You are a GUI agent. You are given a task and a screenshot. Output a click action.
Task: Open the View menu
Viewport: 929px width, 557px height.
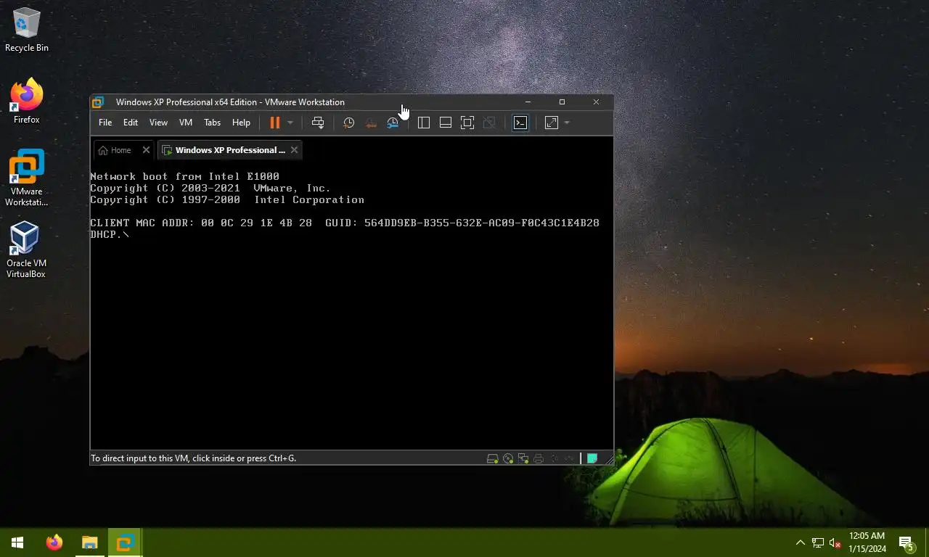pyautogui.click(x=158, y=123)
